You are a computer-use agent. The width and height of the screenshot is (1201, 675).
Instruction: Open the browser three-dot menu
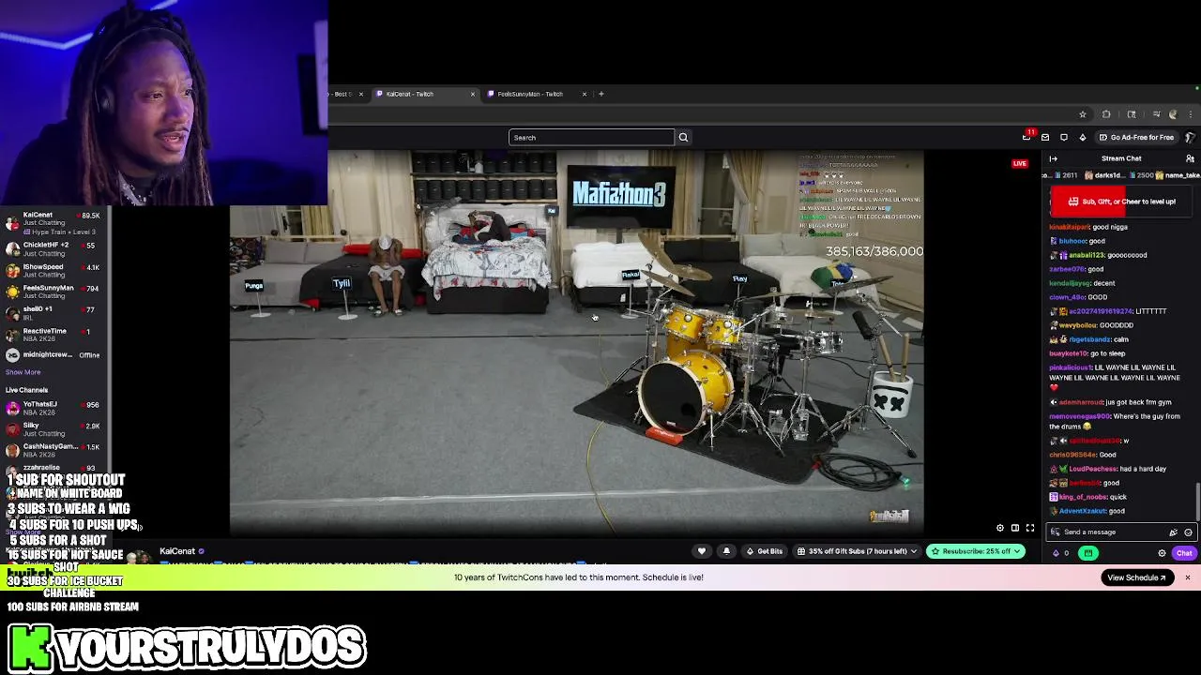(x=1191, y=114)
